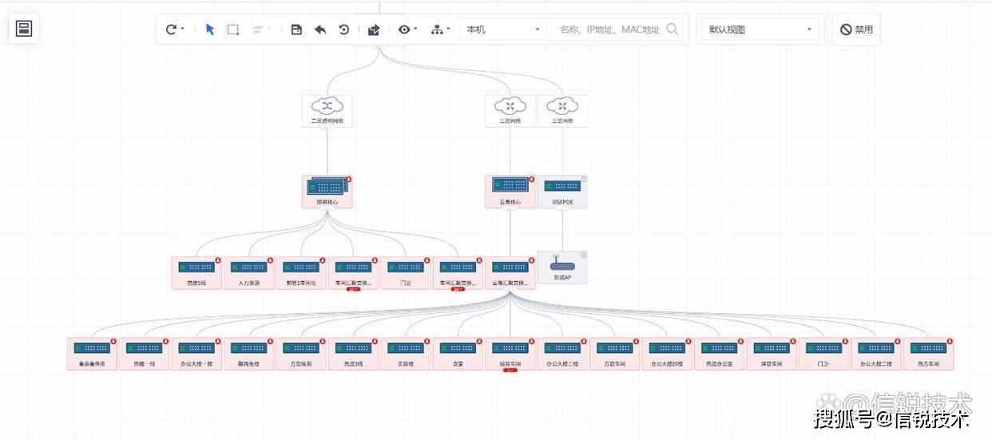Select the 制管1车间北 switch node

[301, 272]
